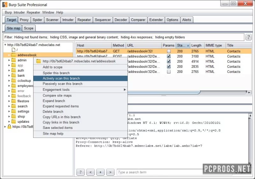This screenshot has height=179, width=255.
Task: Expand the https host tree node arrow
Action: 5,127
